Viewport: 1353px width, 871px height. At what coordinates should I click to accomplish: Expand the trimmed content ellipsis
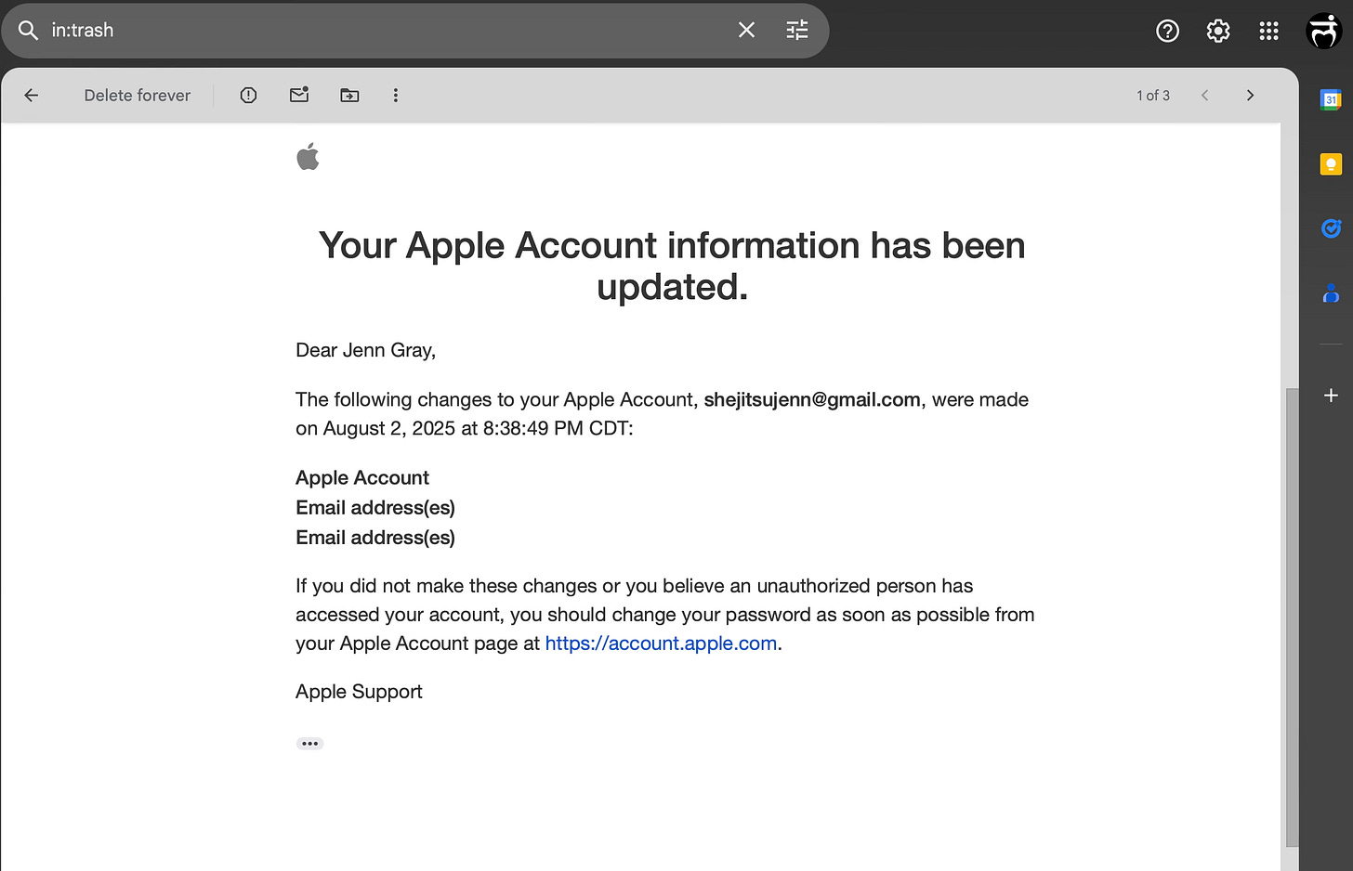pos(309,744)
